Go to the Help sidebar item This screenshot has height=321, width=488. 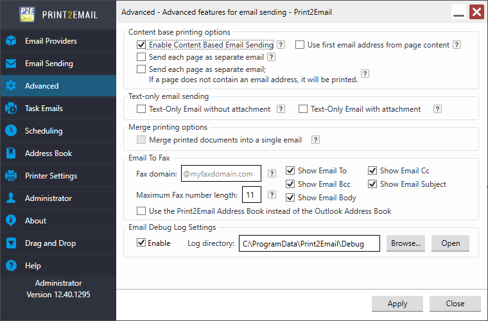coord(33,266)
